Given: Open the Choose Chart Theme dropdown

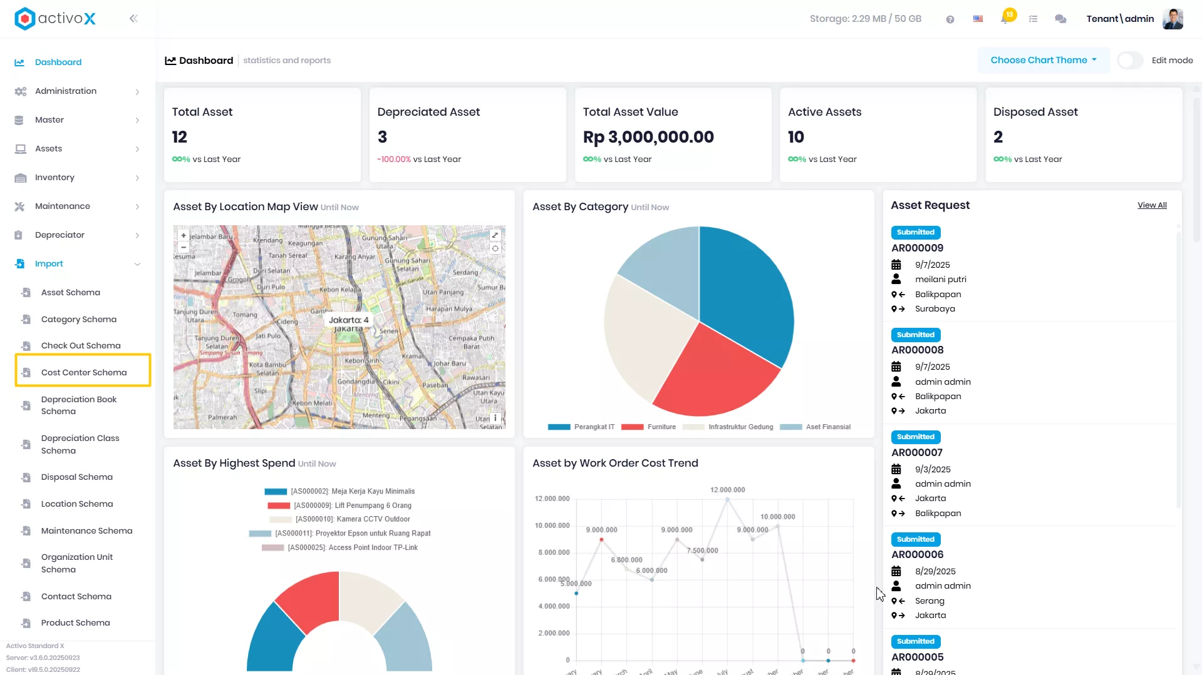Looking at the screenshot, I should pos(1044,61).
